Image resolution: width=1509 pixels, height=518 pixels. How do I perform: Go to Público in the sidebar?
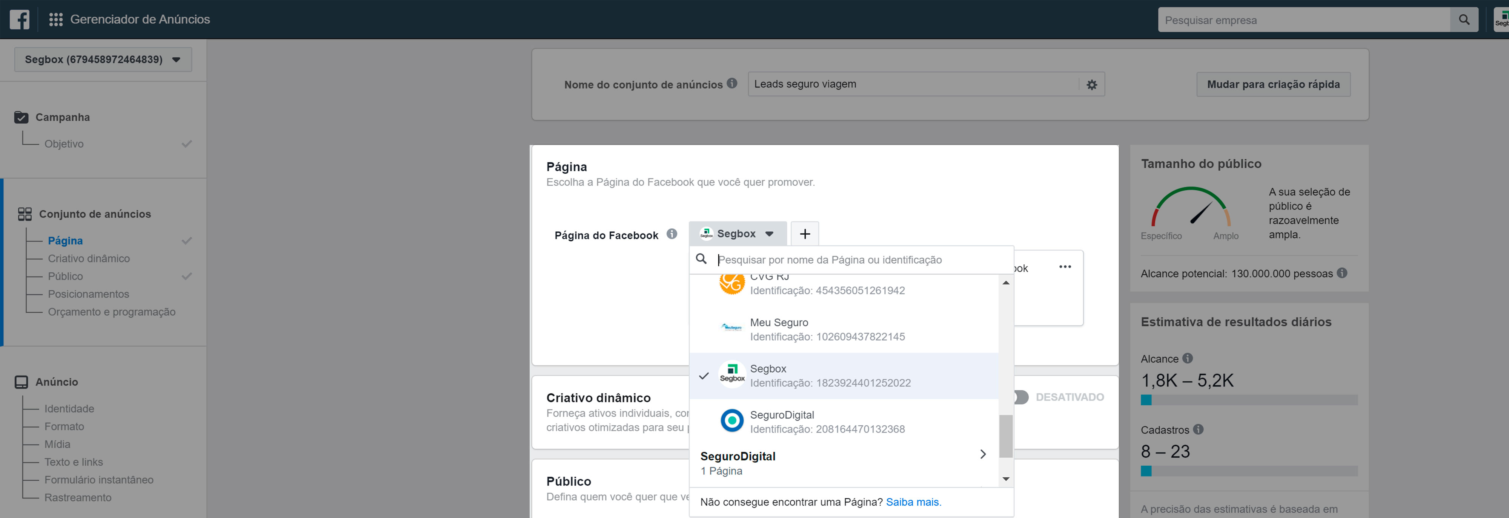pos(66,277)
